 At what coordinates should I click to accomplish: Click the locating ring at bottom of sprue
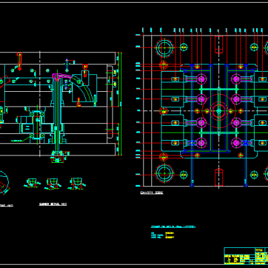58,157
